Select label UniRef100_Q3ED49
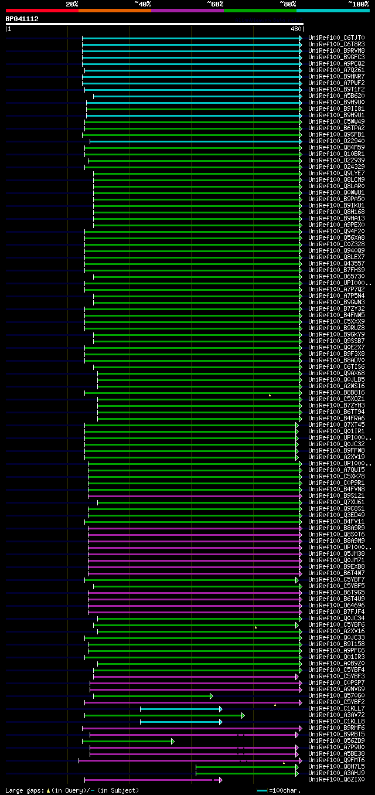 336,515
